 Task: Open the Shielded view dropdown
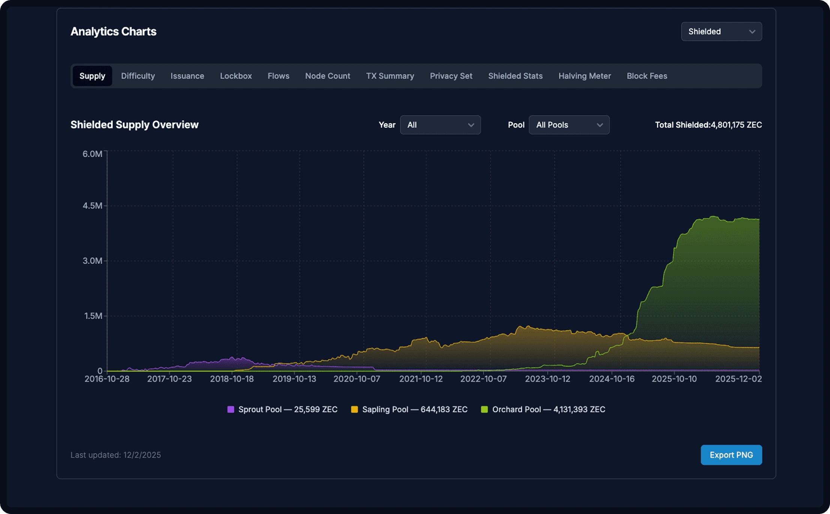tap(721, 31)
